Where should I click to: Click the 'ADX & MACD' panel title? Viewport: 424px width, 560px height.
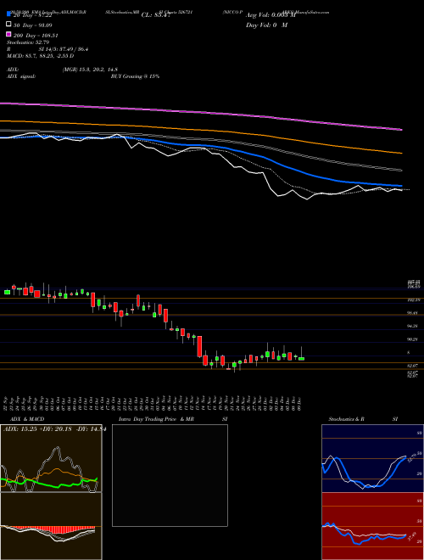27,419
